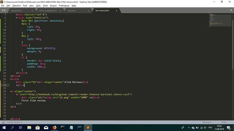Open Task View on the taskbar
Image resolution: width=234 pixels, height=131 pixels.
pyautogui.click(x=21, y=128)
